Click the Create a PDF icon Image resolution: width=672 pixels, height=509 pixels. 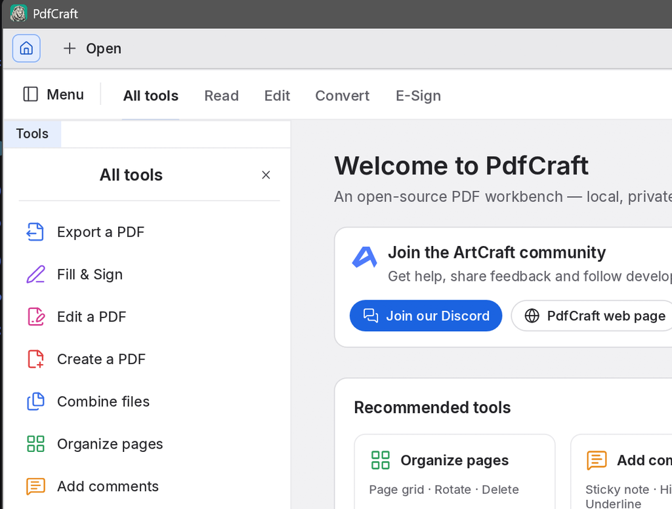click(36, 359)
